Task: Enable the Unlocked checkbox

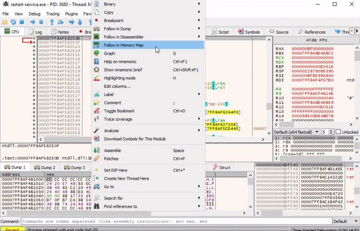Action: pos(338,132)
